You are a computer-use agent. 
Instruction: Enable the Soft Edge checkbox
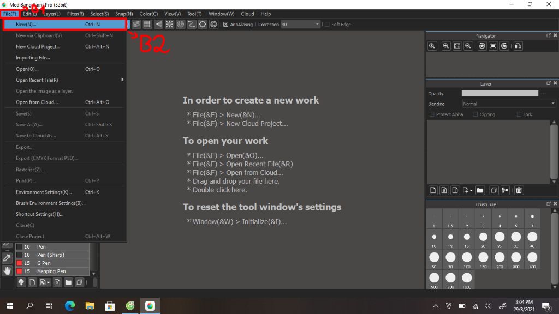pyautogui.click(x=328, y=25)
